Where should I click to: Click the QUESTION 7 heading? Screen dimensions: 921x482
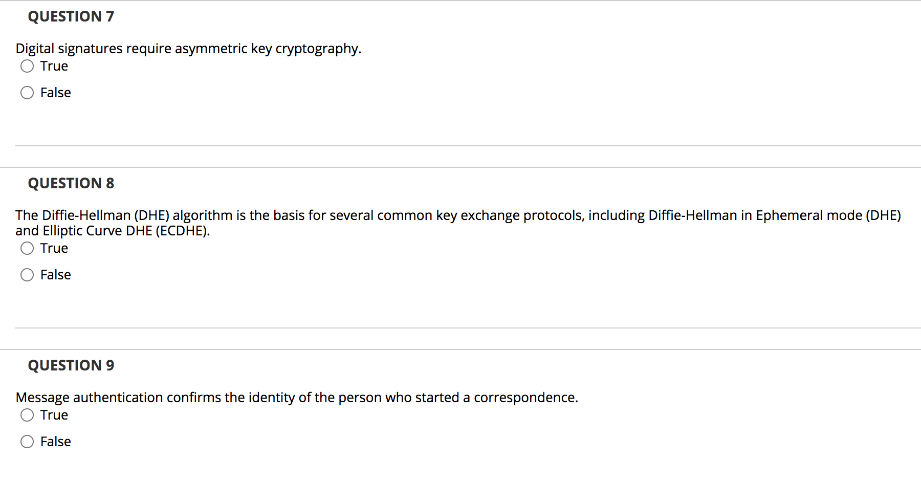click(x=71, y=16)
